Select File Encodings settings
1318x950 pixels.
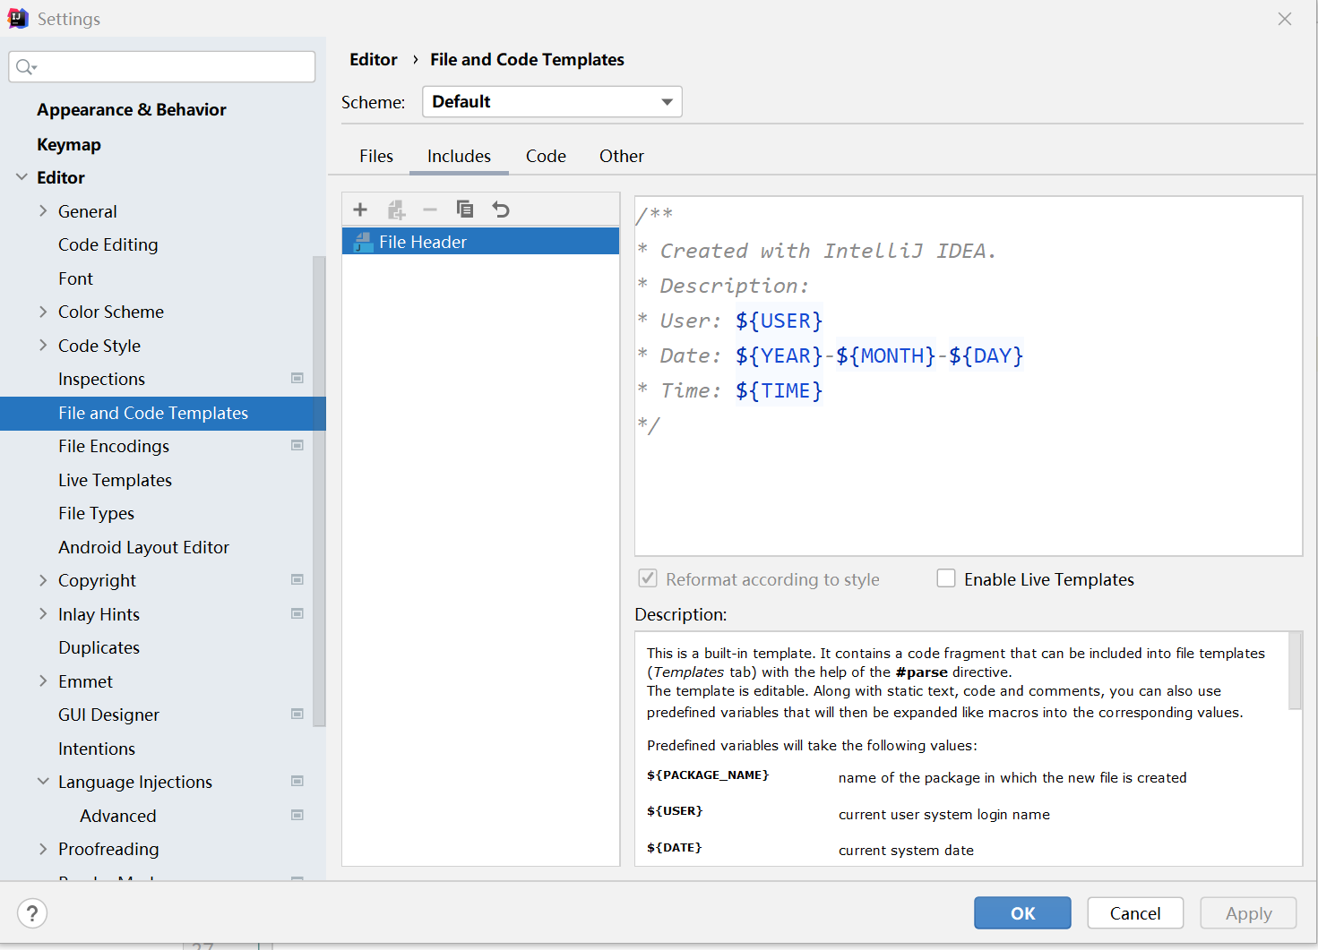[x=114, y=446]
